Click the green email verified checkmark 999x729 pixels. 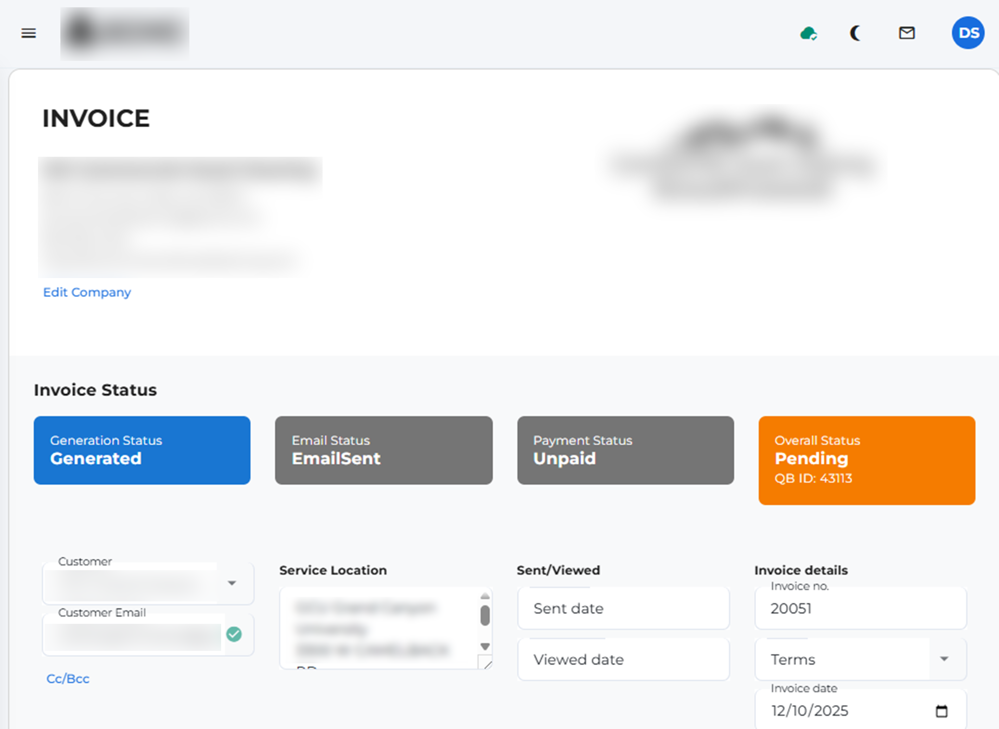235,634
